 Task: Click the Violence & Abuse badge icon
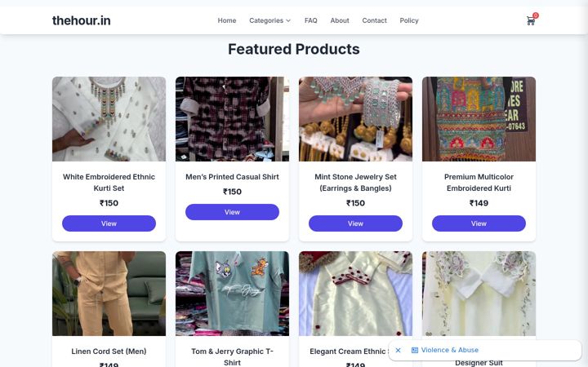[x=414, y=350]
